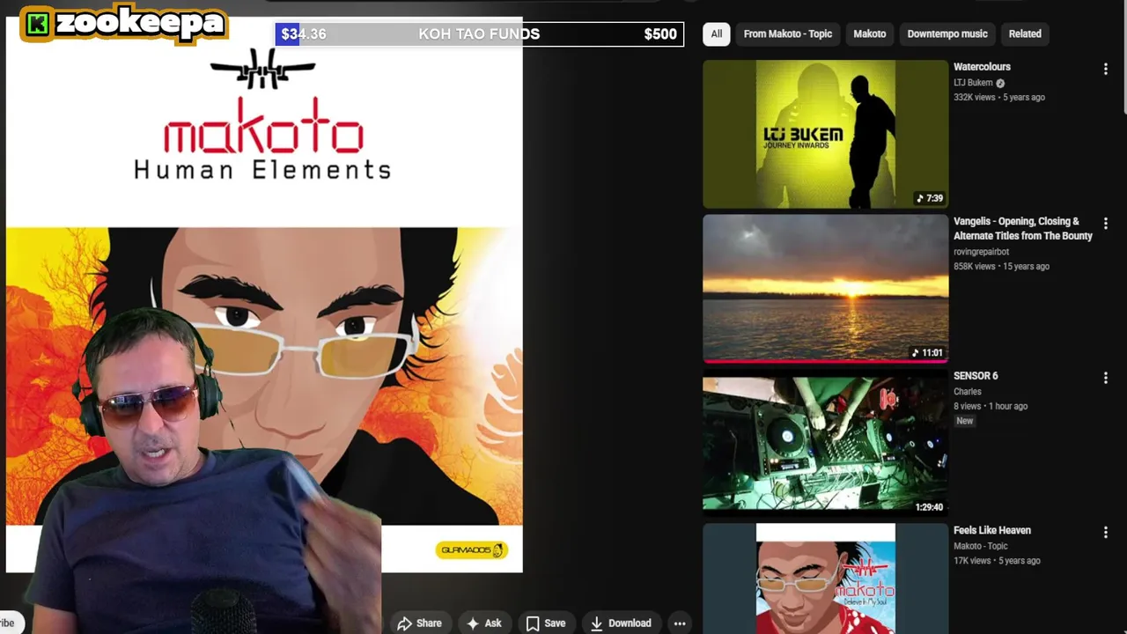Click the Watercolours video title

click(982, 67)
